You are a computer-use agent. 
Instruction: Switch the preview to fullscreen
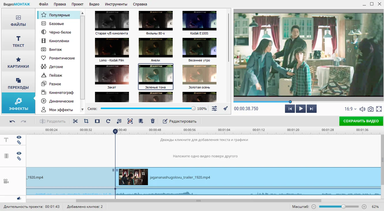pos(379,109)
